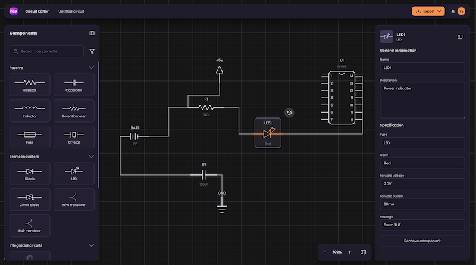
Task: Click the LED icon in properties header
Action: pyautogui.click(x=386, y=37)
